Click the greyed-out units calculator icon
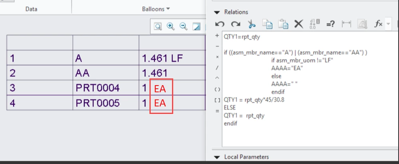Image resolution: width=399 pixels, height=164 pixels. coord(362,24)
